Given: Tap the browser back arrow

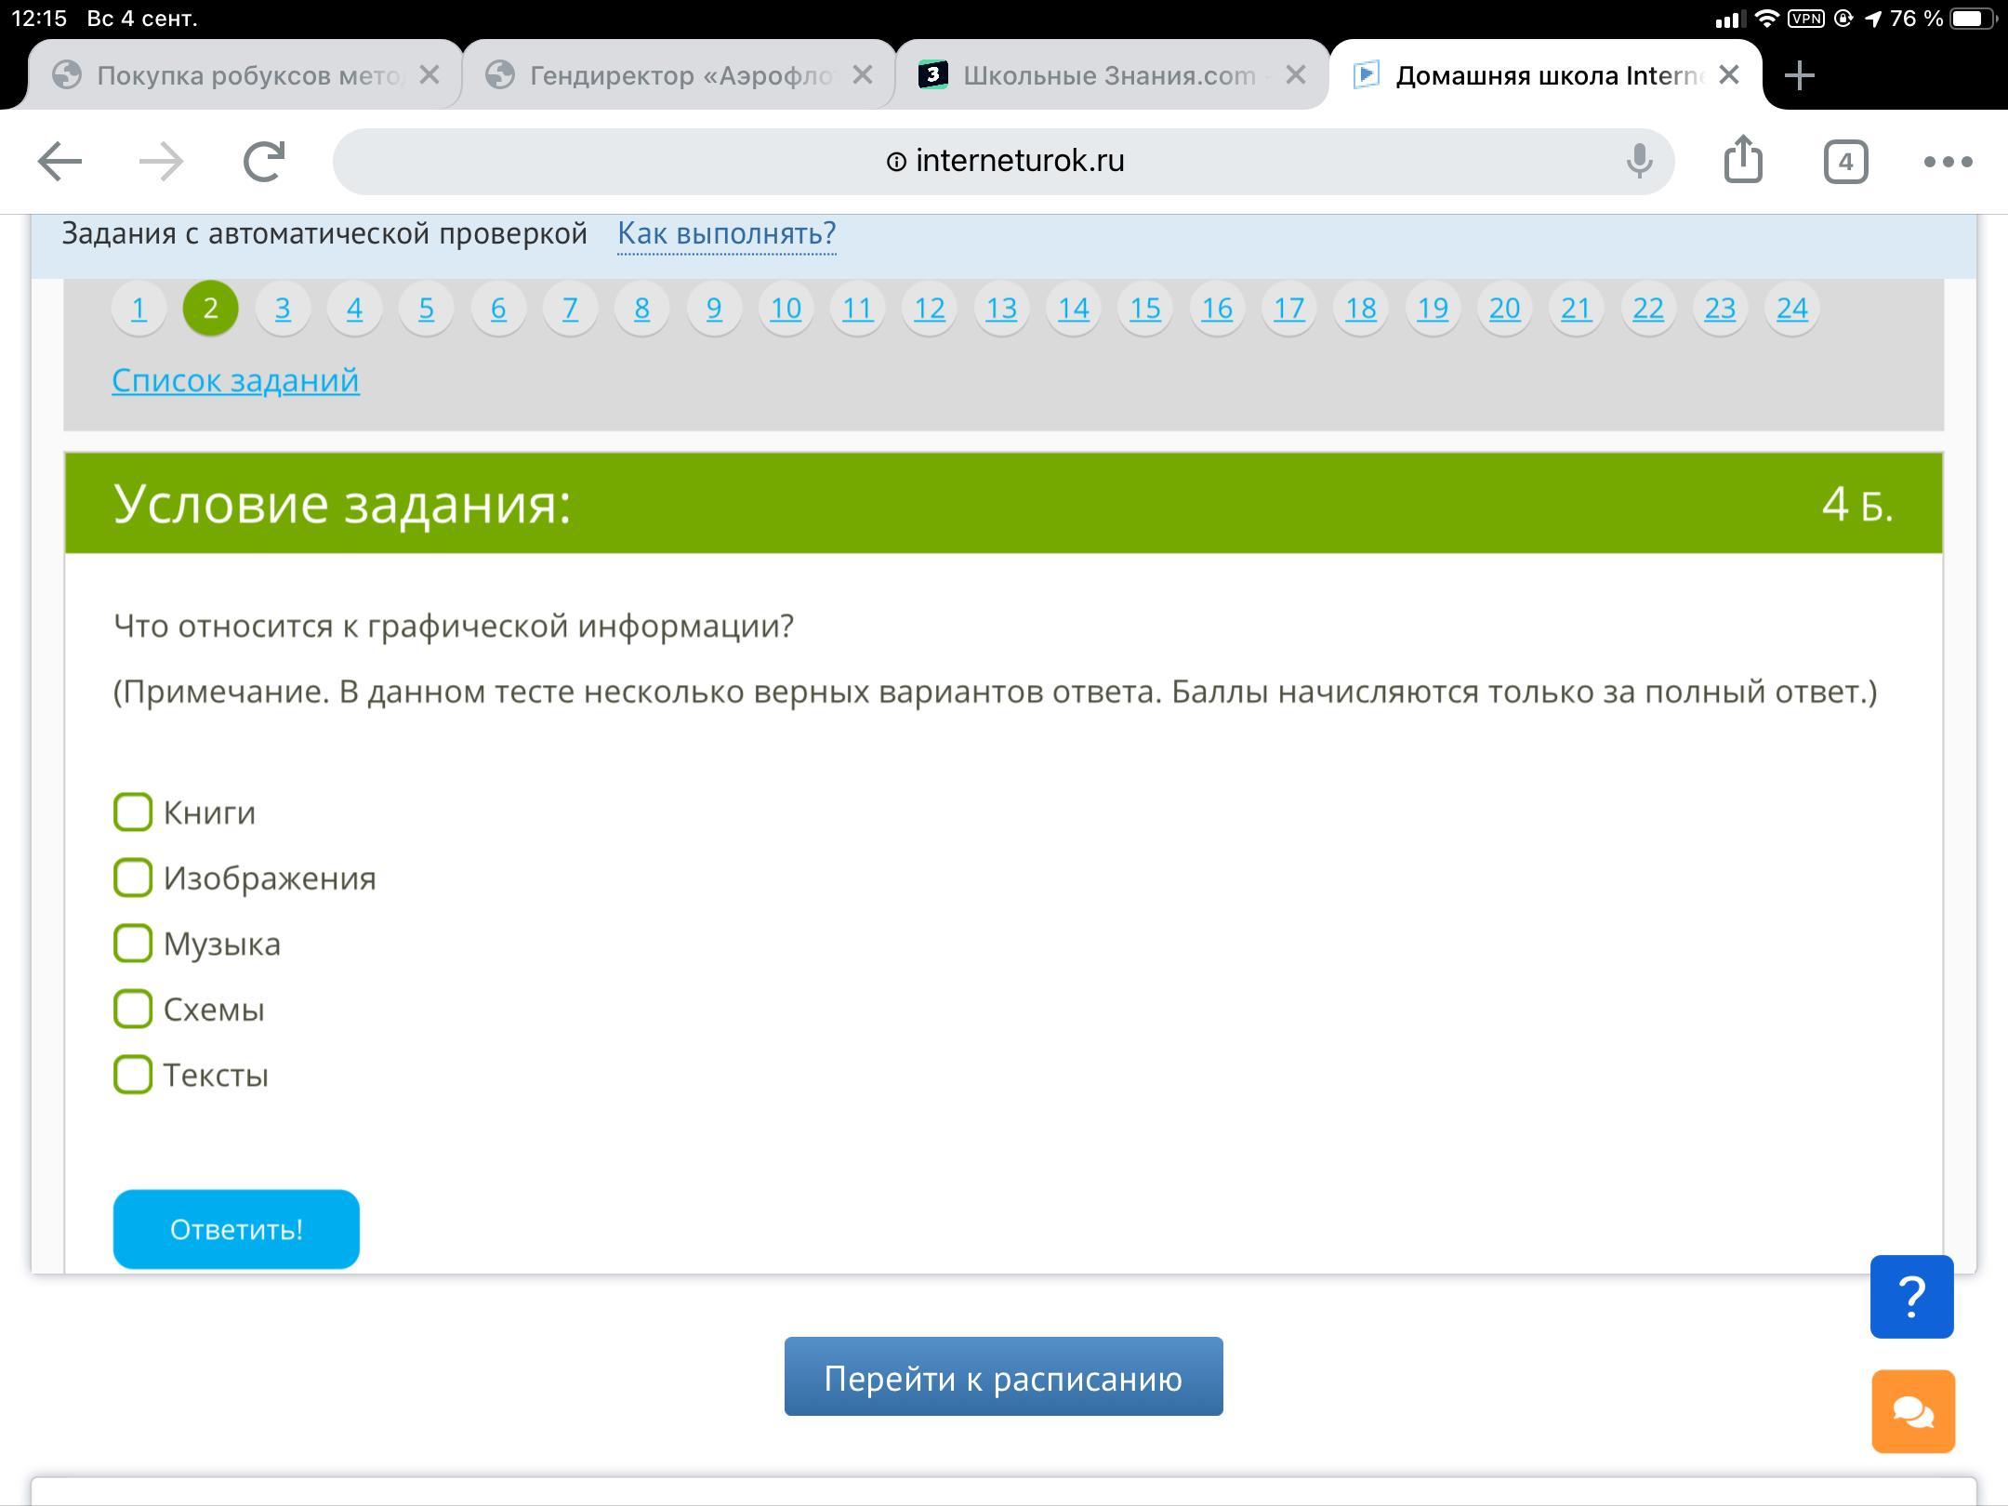Looking at the screenshot, I should 60,162.
